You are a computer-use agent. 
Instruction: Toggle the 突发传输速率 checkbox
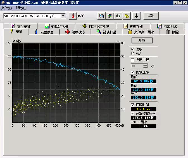pyautogui.click(x=132, y=113)
